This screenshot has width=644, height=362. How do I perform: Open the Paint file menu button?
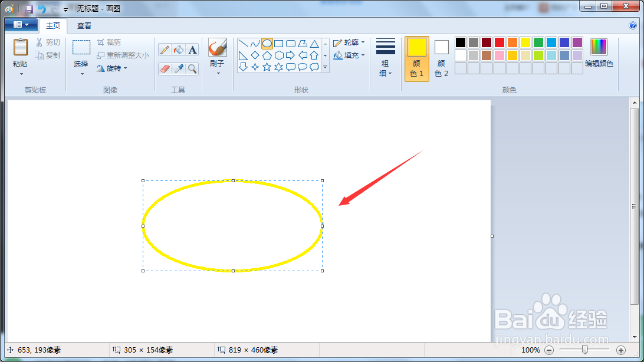pyautogui.click(x=21, y=25)
